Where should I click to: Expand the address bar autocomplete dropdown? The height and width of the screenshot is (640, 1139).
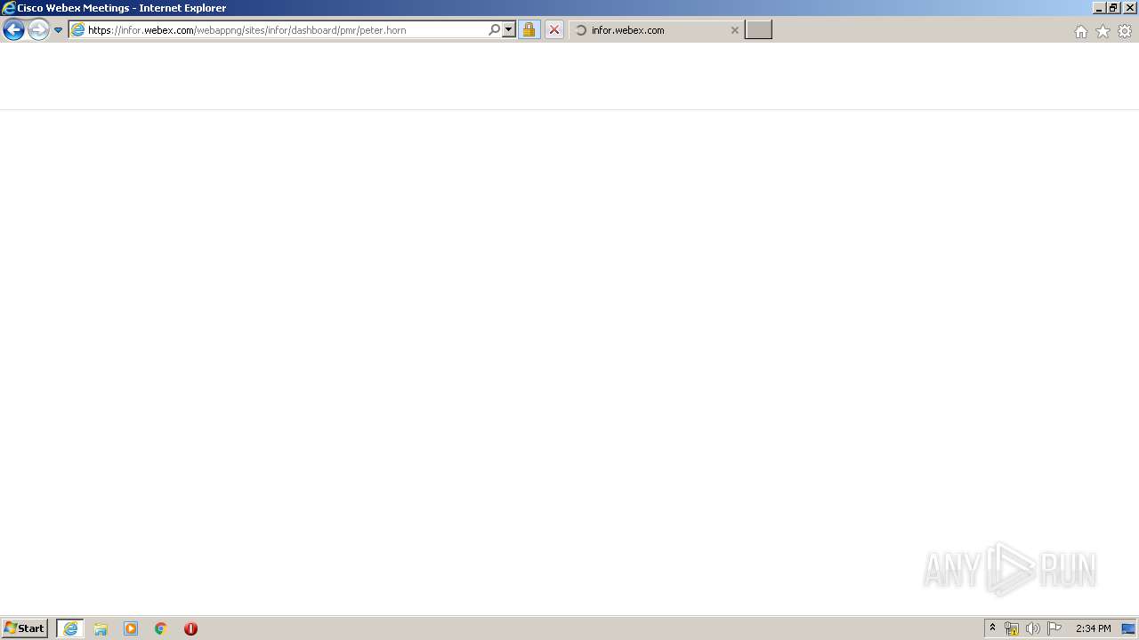509,29
